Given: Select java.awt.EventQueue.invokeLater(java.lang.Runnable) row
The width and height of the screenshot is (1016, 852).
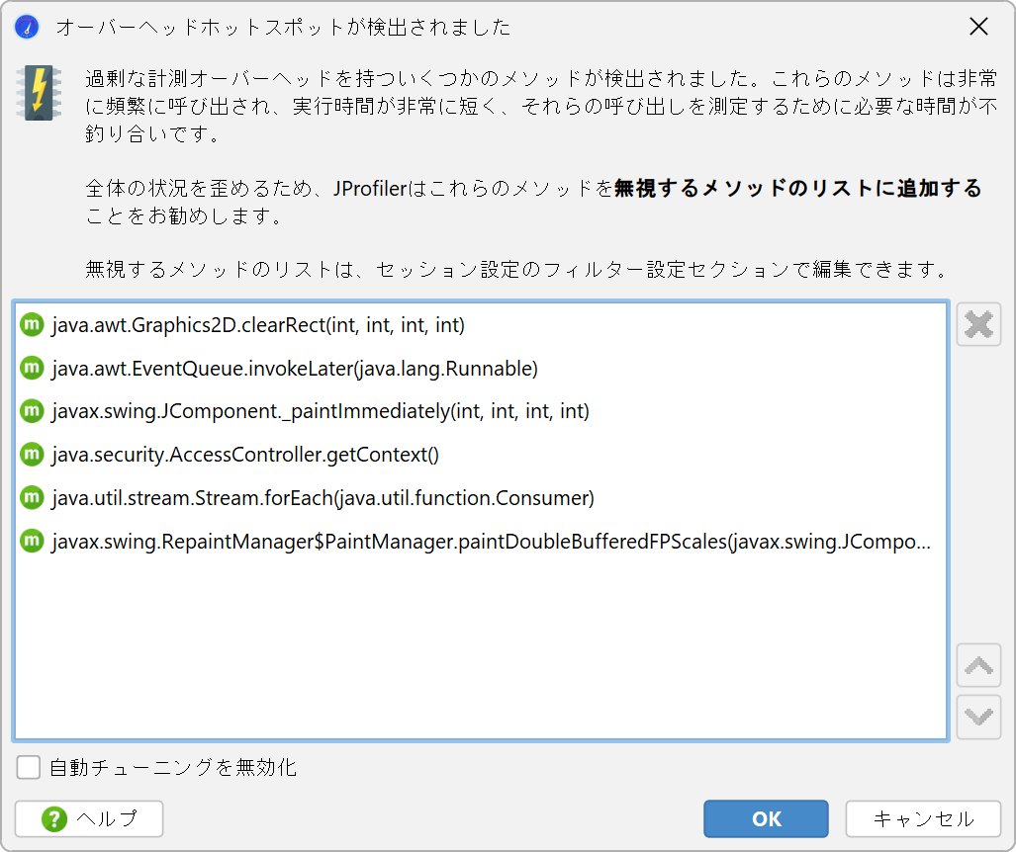Looking at the screenshot, I should click(481, 368).
